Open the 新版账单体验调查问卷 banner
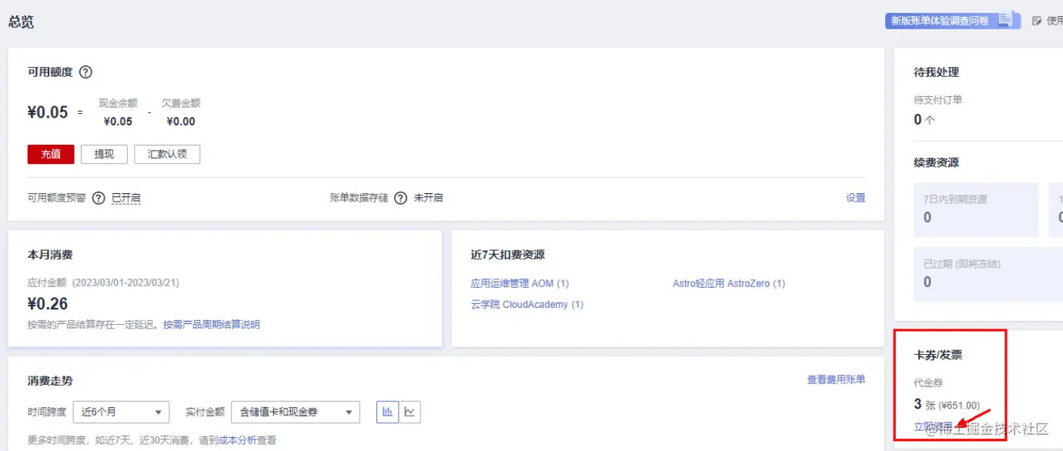1063x451 pixels. 952,21
